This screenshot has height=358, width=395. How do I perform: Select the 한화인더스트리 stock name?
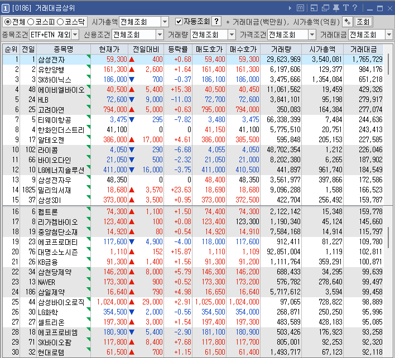[x=61, y=130]
